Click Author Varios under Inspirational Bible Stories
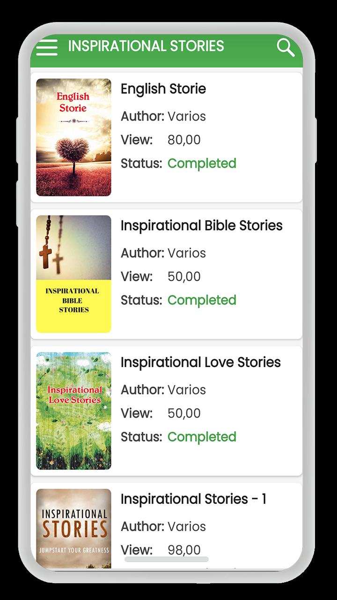This screenshot has height=600, width=337. click(x=163, y=253)
